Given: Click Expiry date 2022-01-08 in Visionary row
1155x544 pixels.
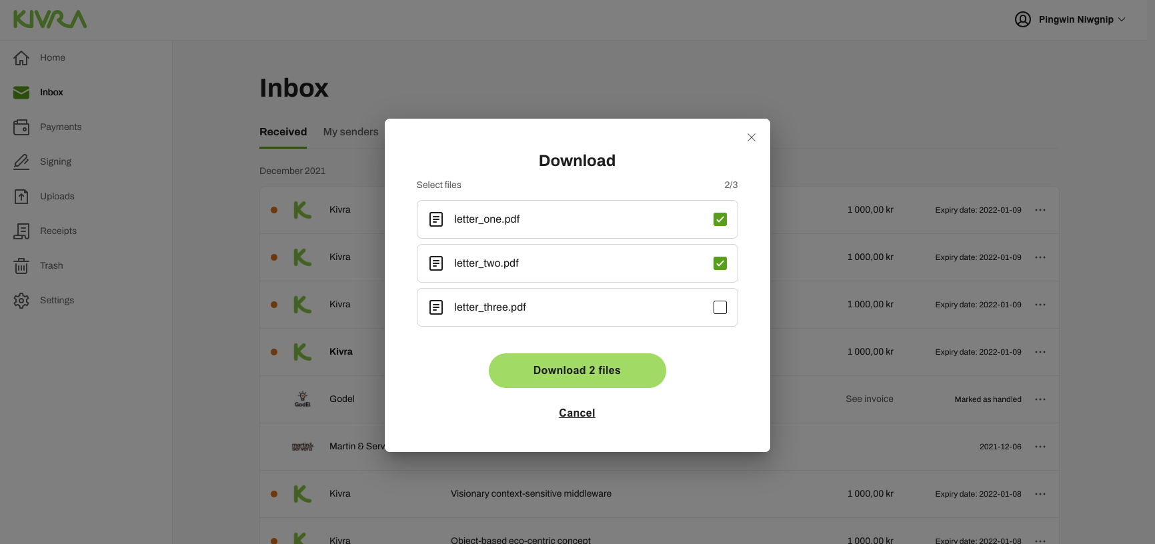Looking at the screenshot, I should pyautogui.click(x=978, y=494).
